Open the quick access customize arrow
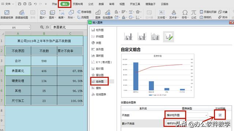This screenshot has width=234, height=131. (46, 4)
